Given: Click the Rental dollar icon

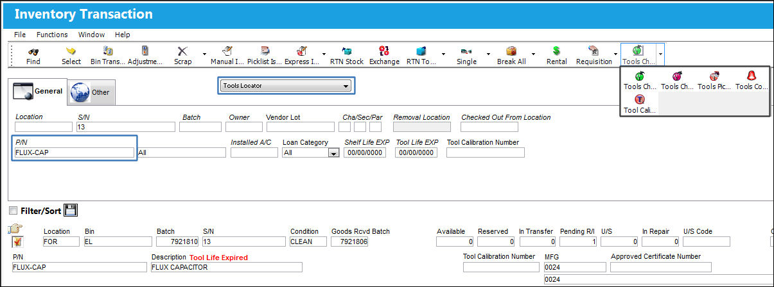Looking at the screenshot, I should (x=556, y=51).
